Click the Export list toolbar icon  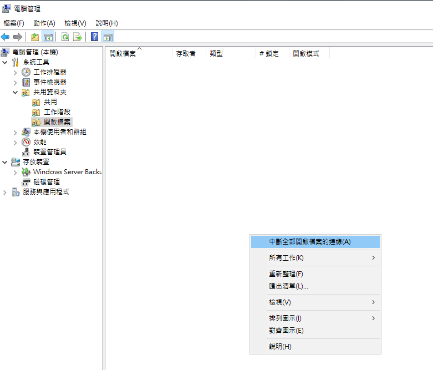pyautogui.click(x=77, y=37)
